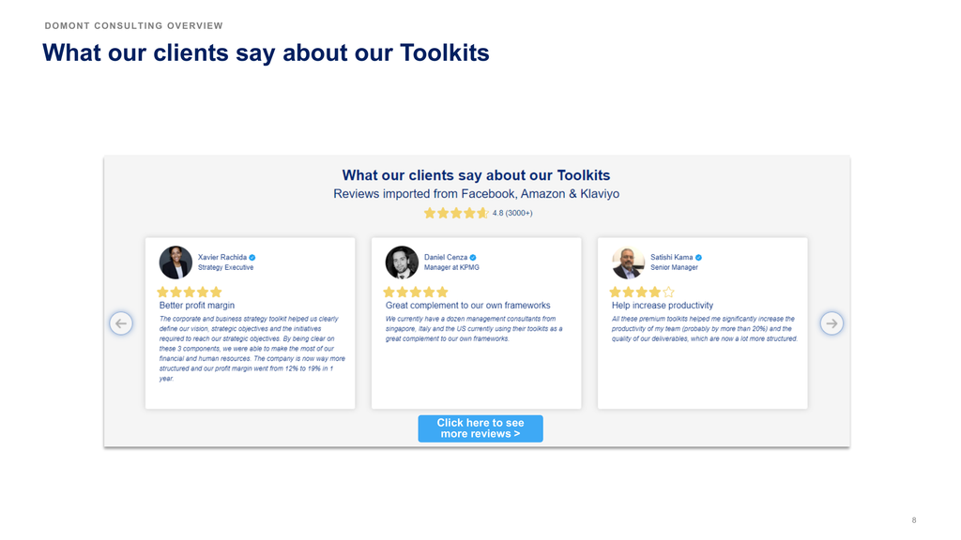Click Satishi Kama's profile photo
The width and height of the screenshot is (961, 540).
[x=628, y=262]
